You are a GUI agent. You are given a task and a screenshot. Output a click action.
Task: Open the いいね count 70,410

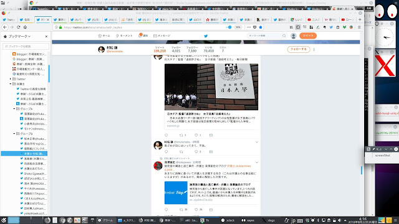(208, 49)
